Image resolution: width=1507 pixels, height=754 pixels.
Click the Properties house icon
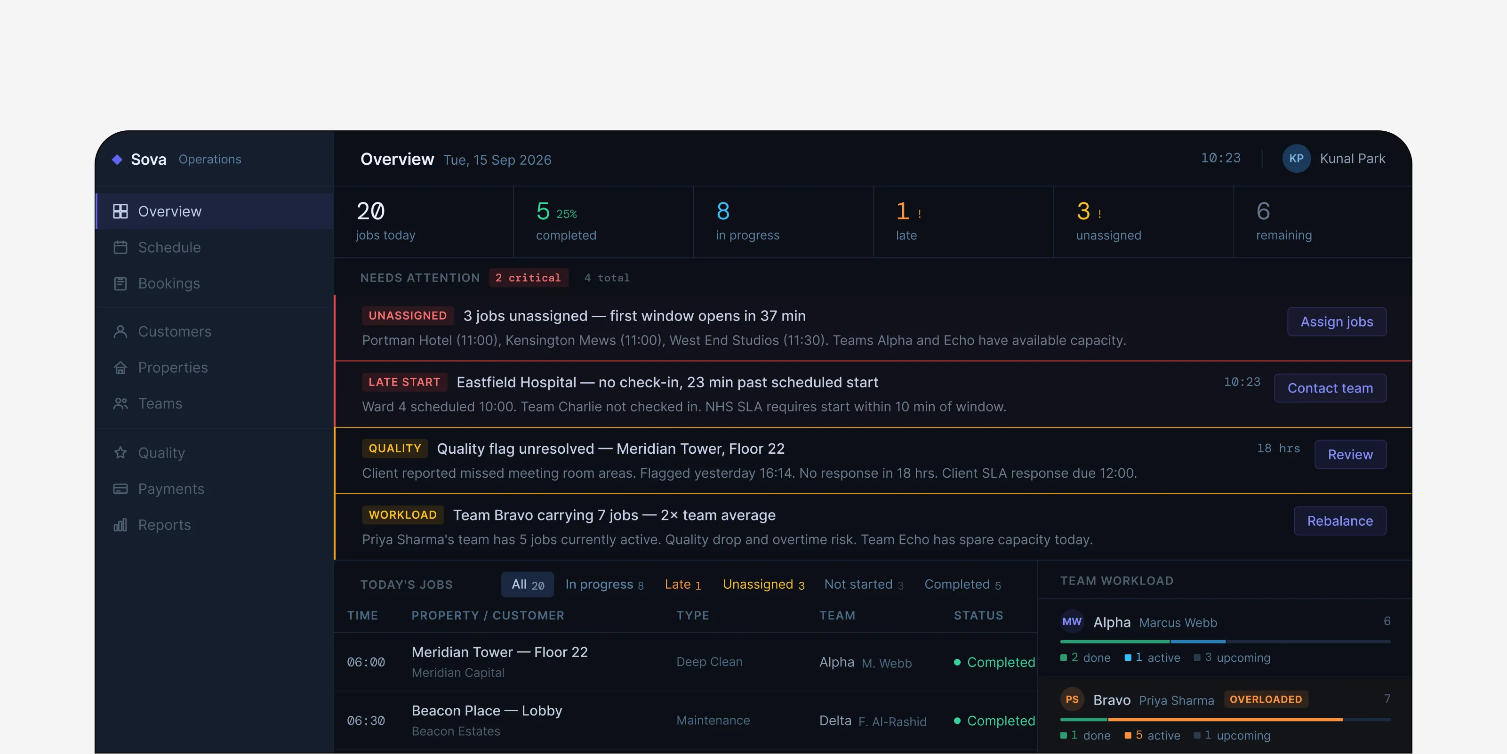120,368
